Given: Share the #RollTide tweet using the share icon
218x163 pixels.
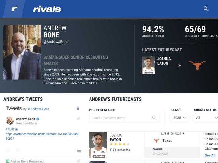Looking at the screenshot, I should point(18,150).
